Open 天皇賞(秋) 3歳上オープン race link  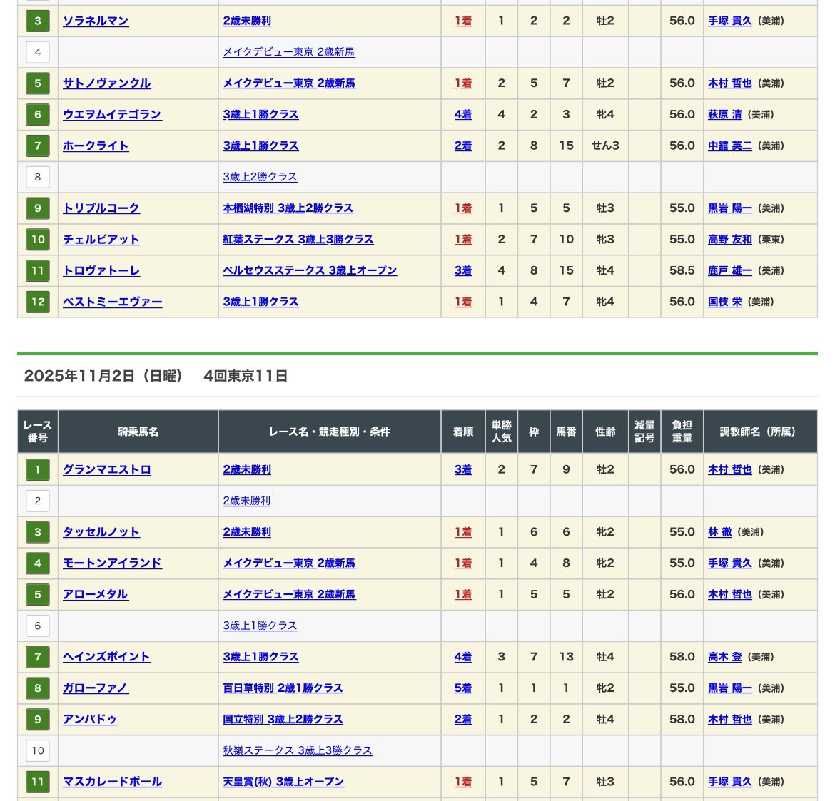pyautogui.click(x=283, y=782)
